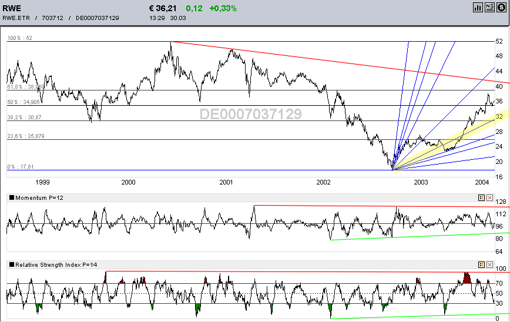Click the 38,2% : 30,87 level label
The width and height of the screenshot is (510, 322).
click(25, 118)
